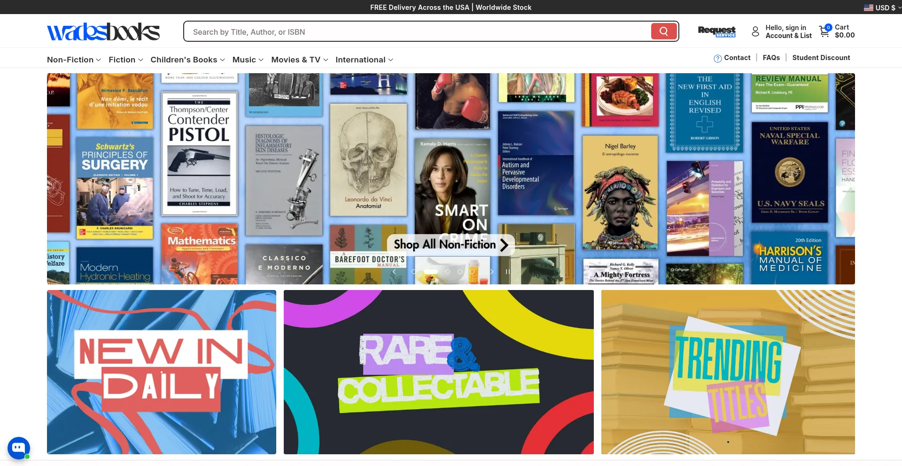Image resolution: width=902 pixels, height=466 pixels.
Task: Pause the banner carousel autoplay
Action: (x=507, y=272)
